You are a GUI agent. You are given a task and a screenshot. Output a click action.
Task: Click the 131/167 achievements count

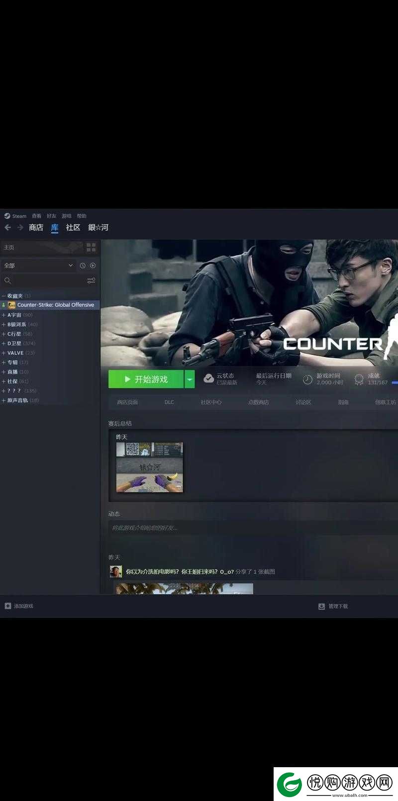[x=378, y=383]
